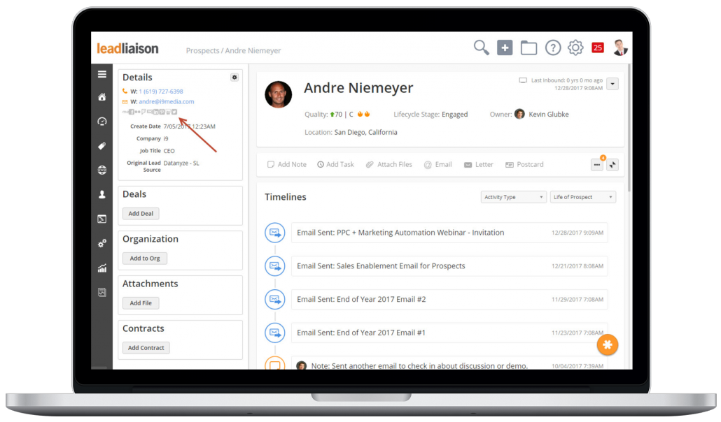The width and height of the screenshot is (721, 422).
Task: Click Andre Niemeyer profile photo
Action: pyautogui.click(x=279, y=94)
